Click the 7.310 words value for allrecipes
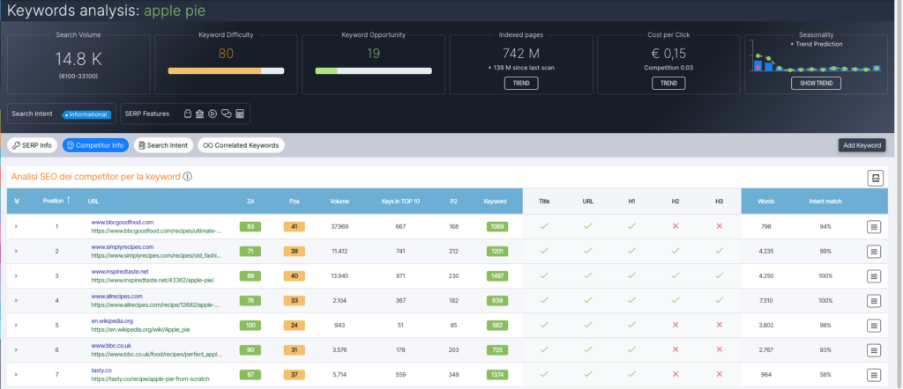Image resolution: width=903 pixels, height=389 pixels. pos(766,301)
